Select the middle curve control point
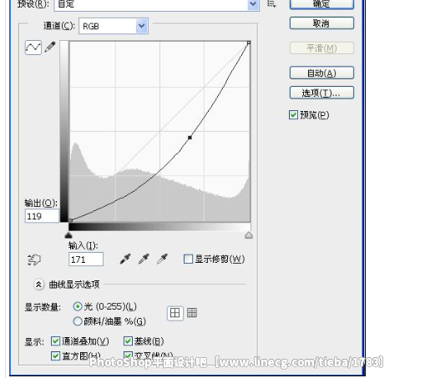Viewport: 430px width, 378px height. click(x=190, y=138)
